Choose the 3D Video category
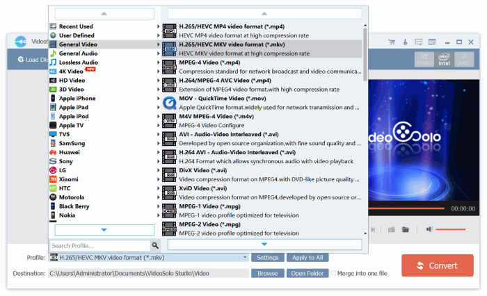This screenshot has height=296, width=487. (x=105, y=90)
